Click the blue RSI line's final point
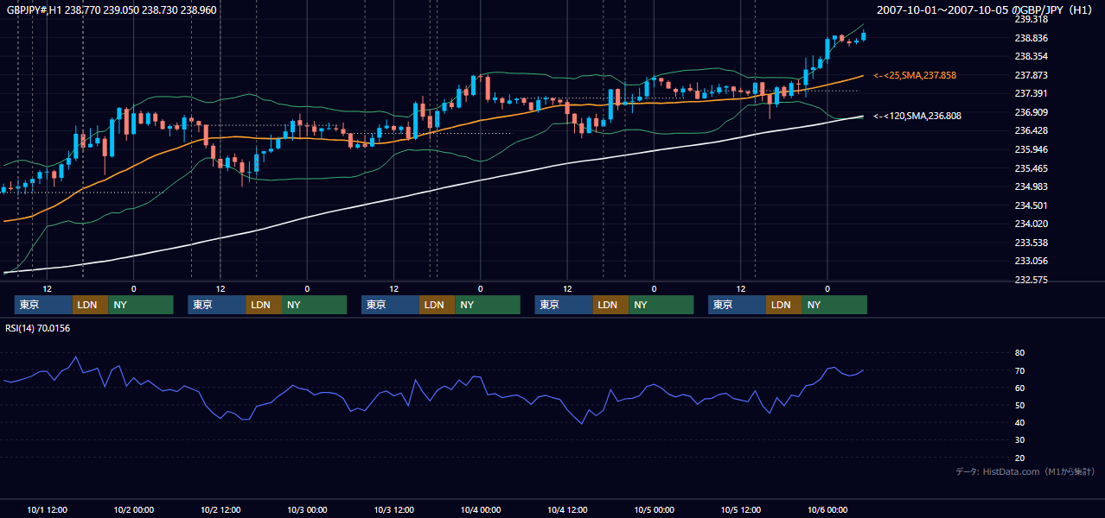Screen dimensions: 1105x518 click(863, 370)
